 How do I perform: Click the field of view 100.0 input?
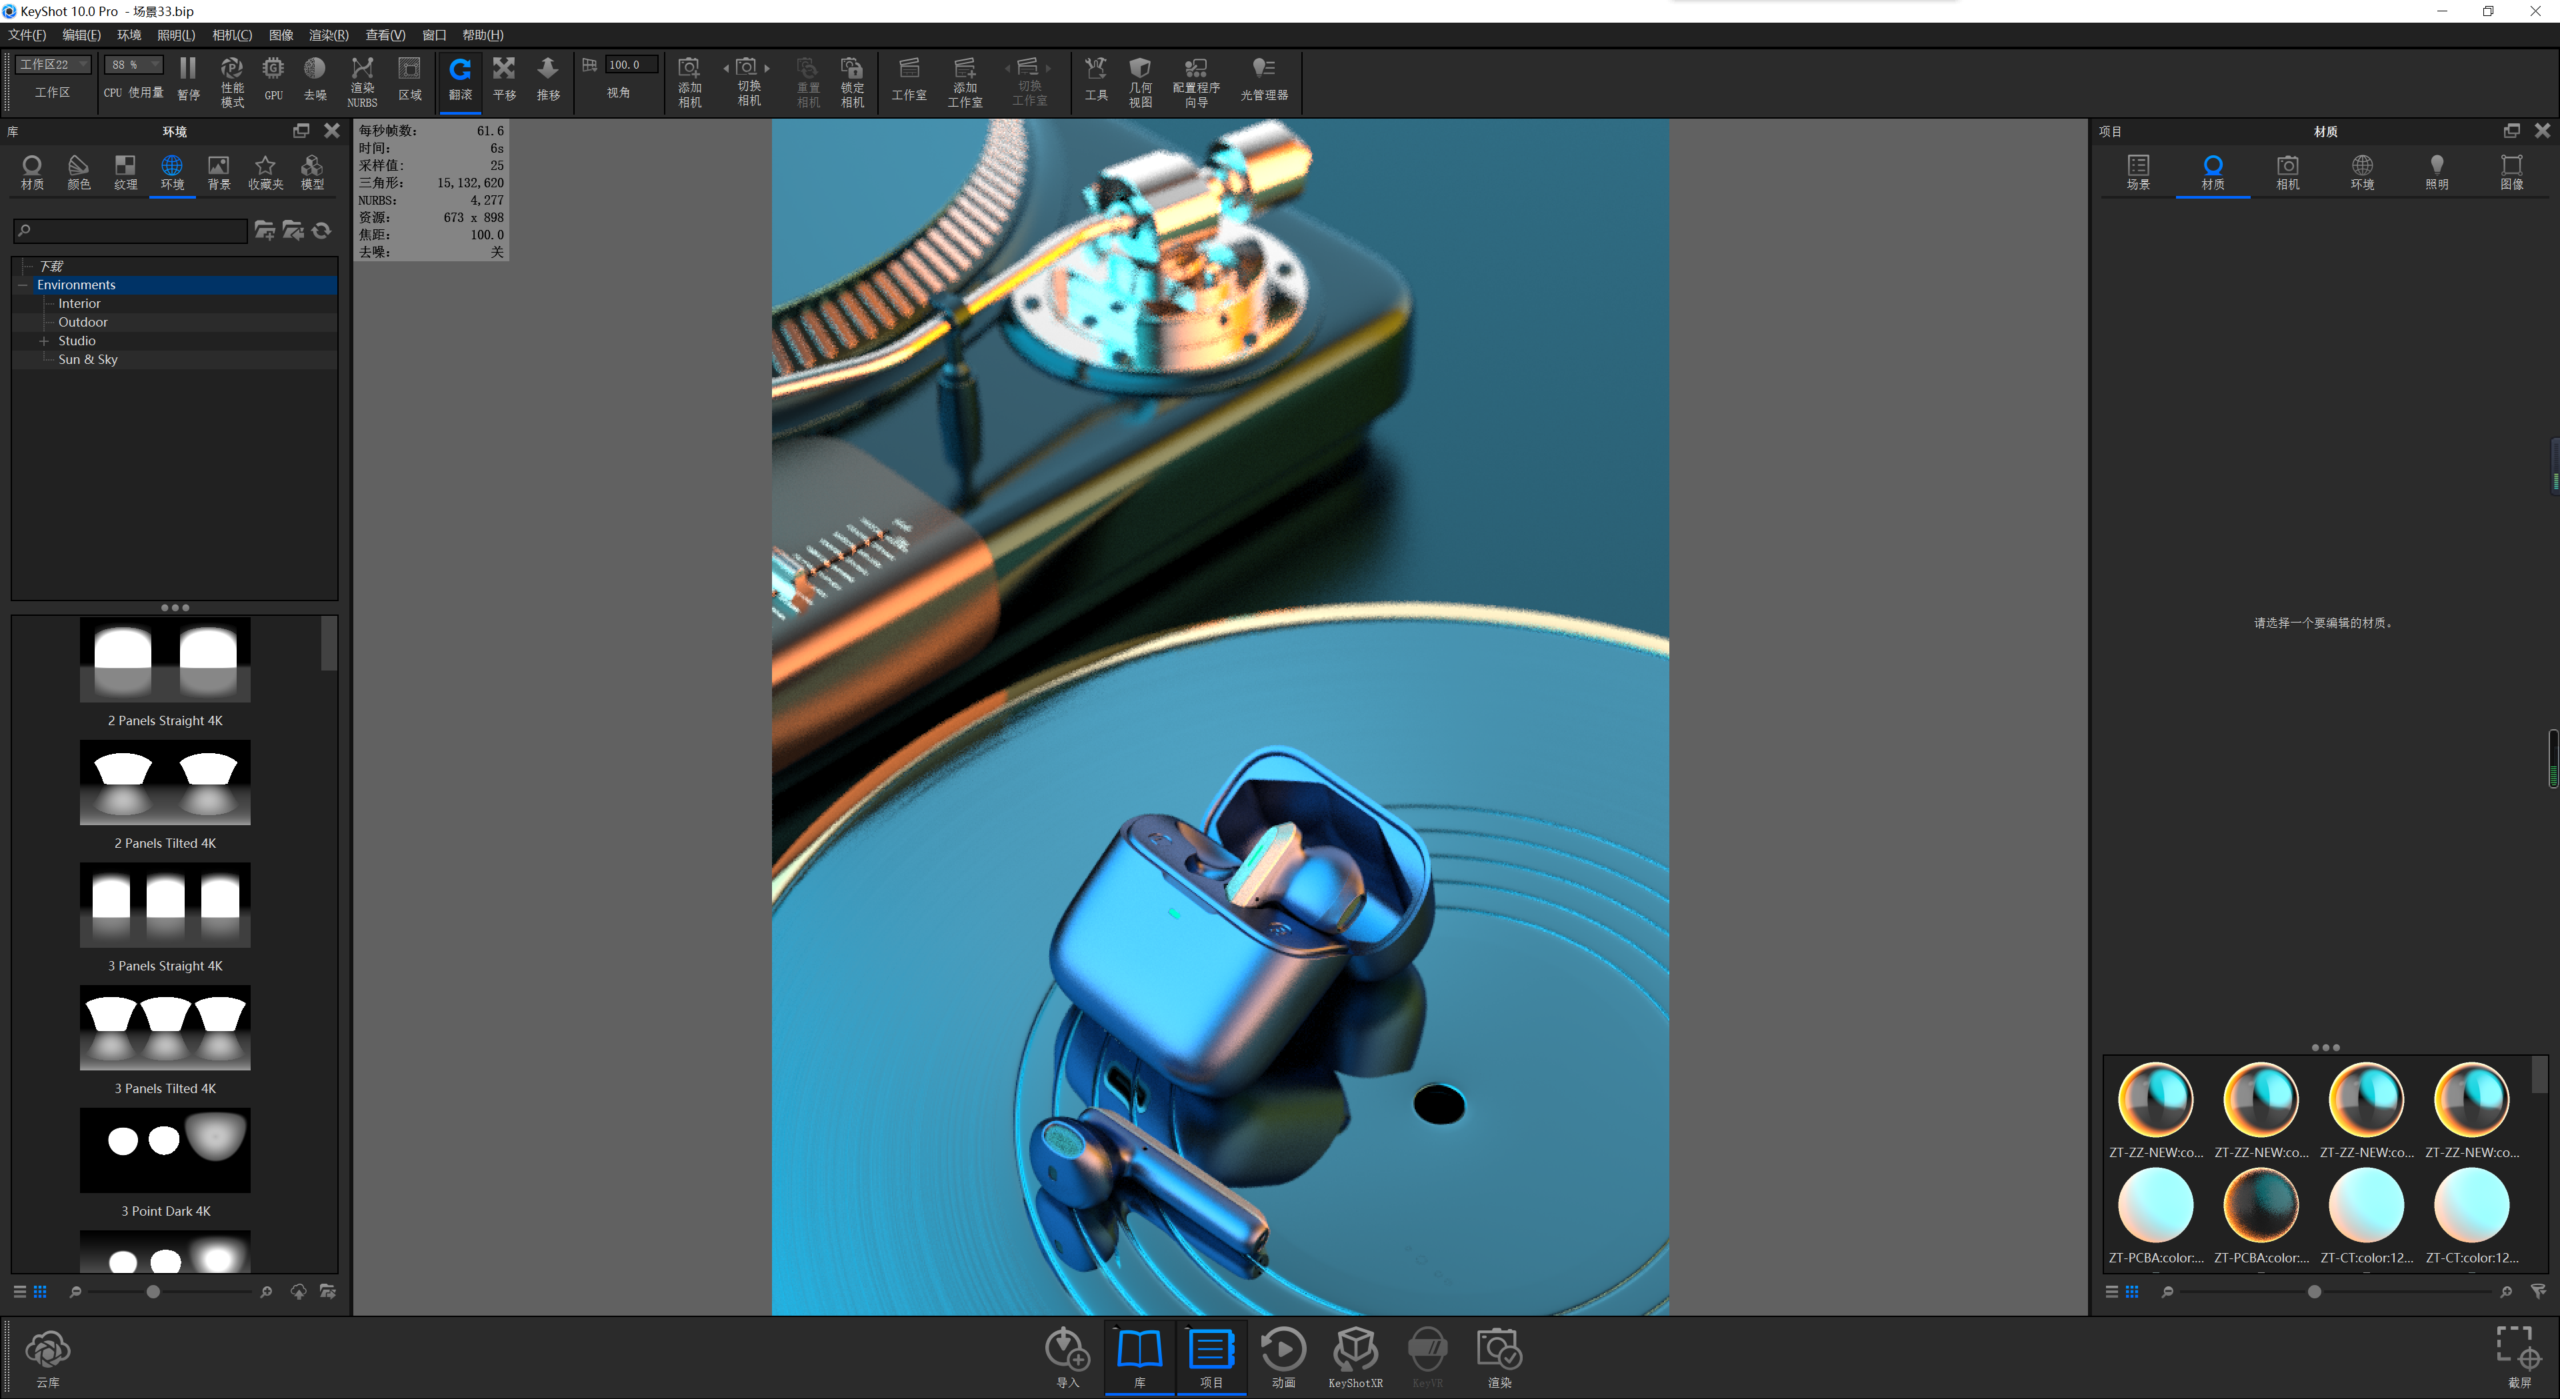631,65
